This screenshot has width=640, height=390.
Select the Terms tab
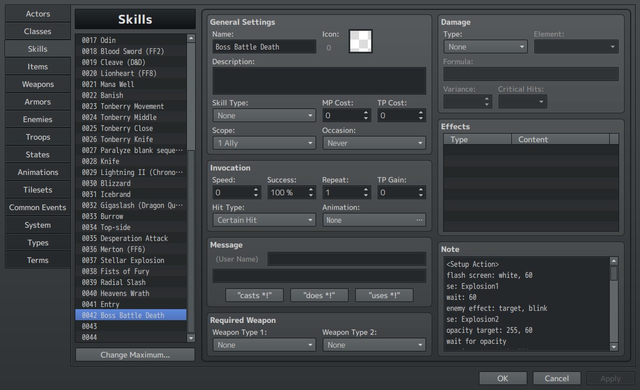(38, 260)
